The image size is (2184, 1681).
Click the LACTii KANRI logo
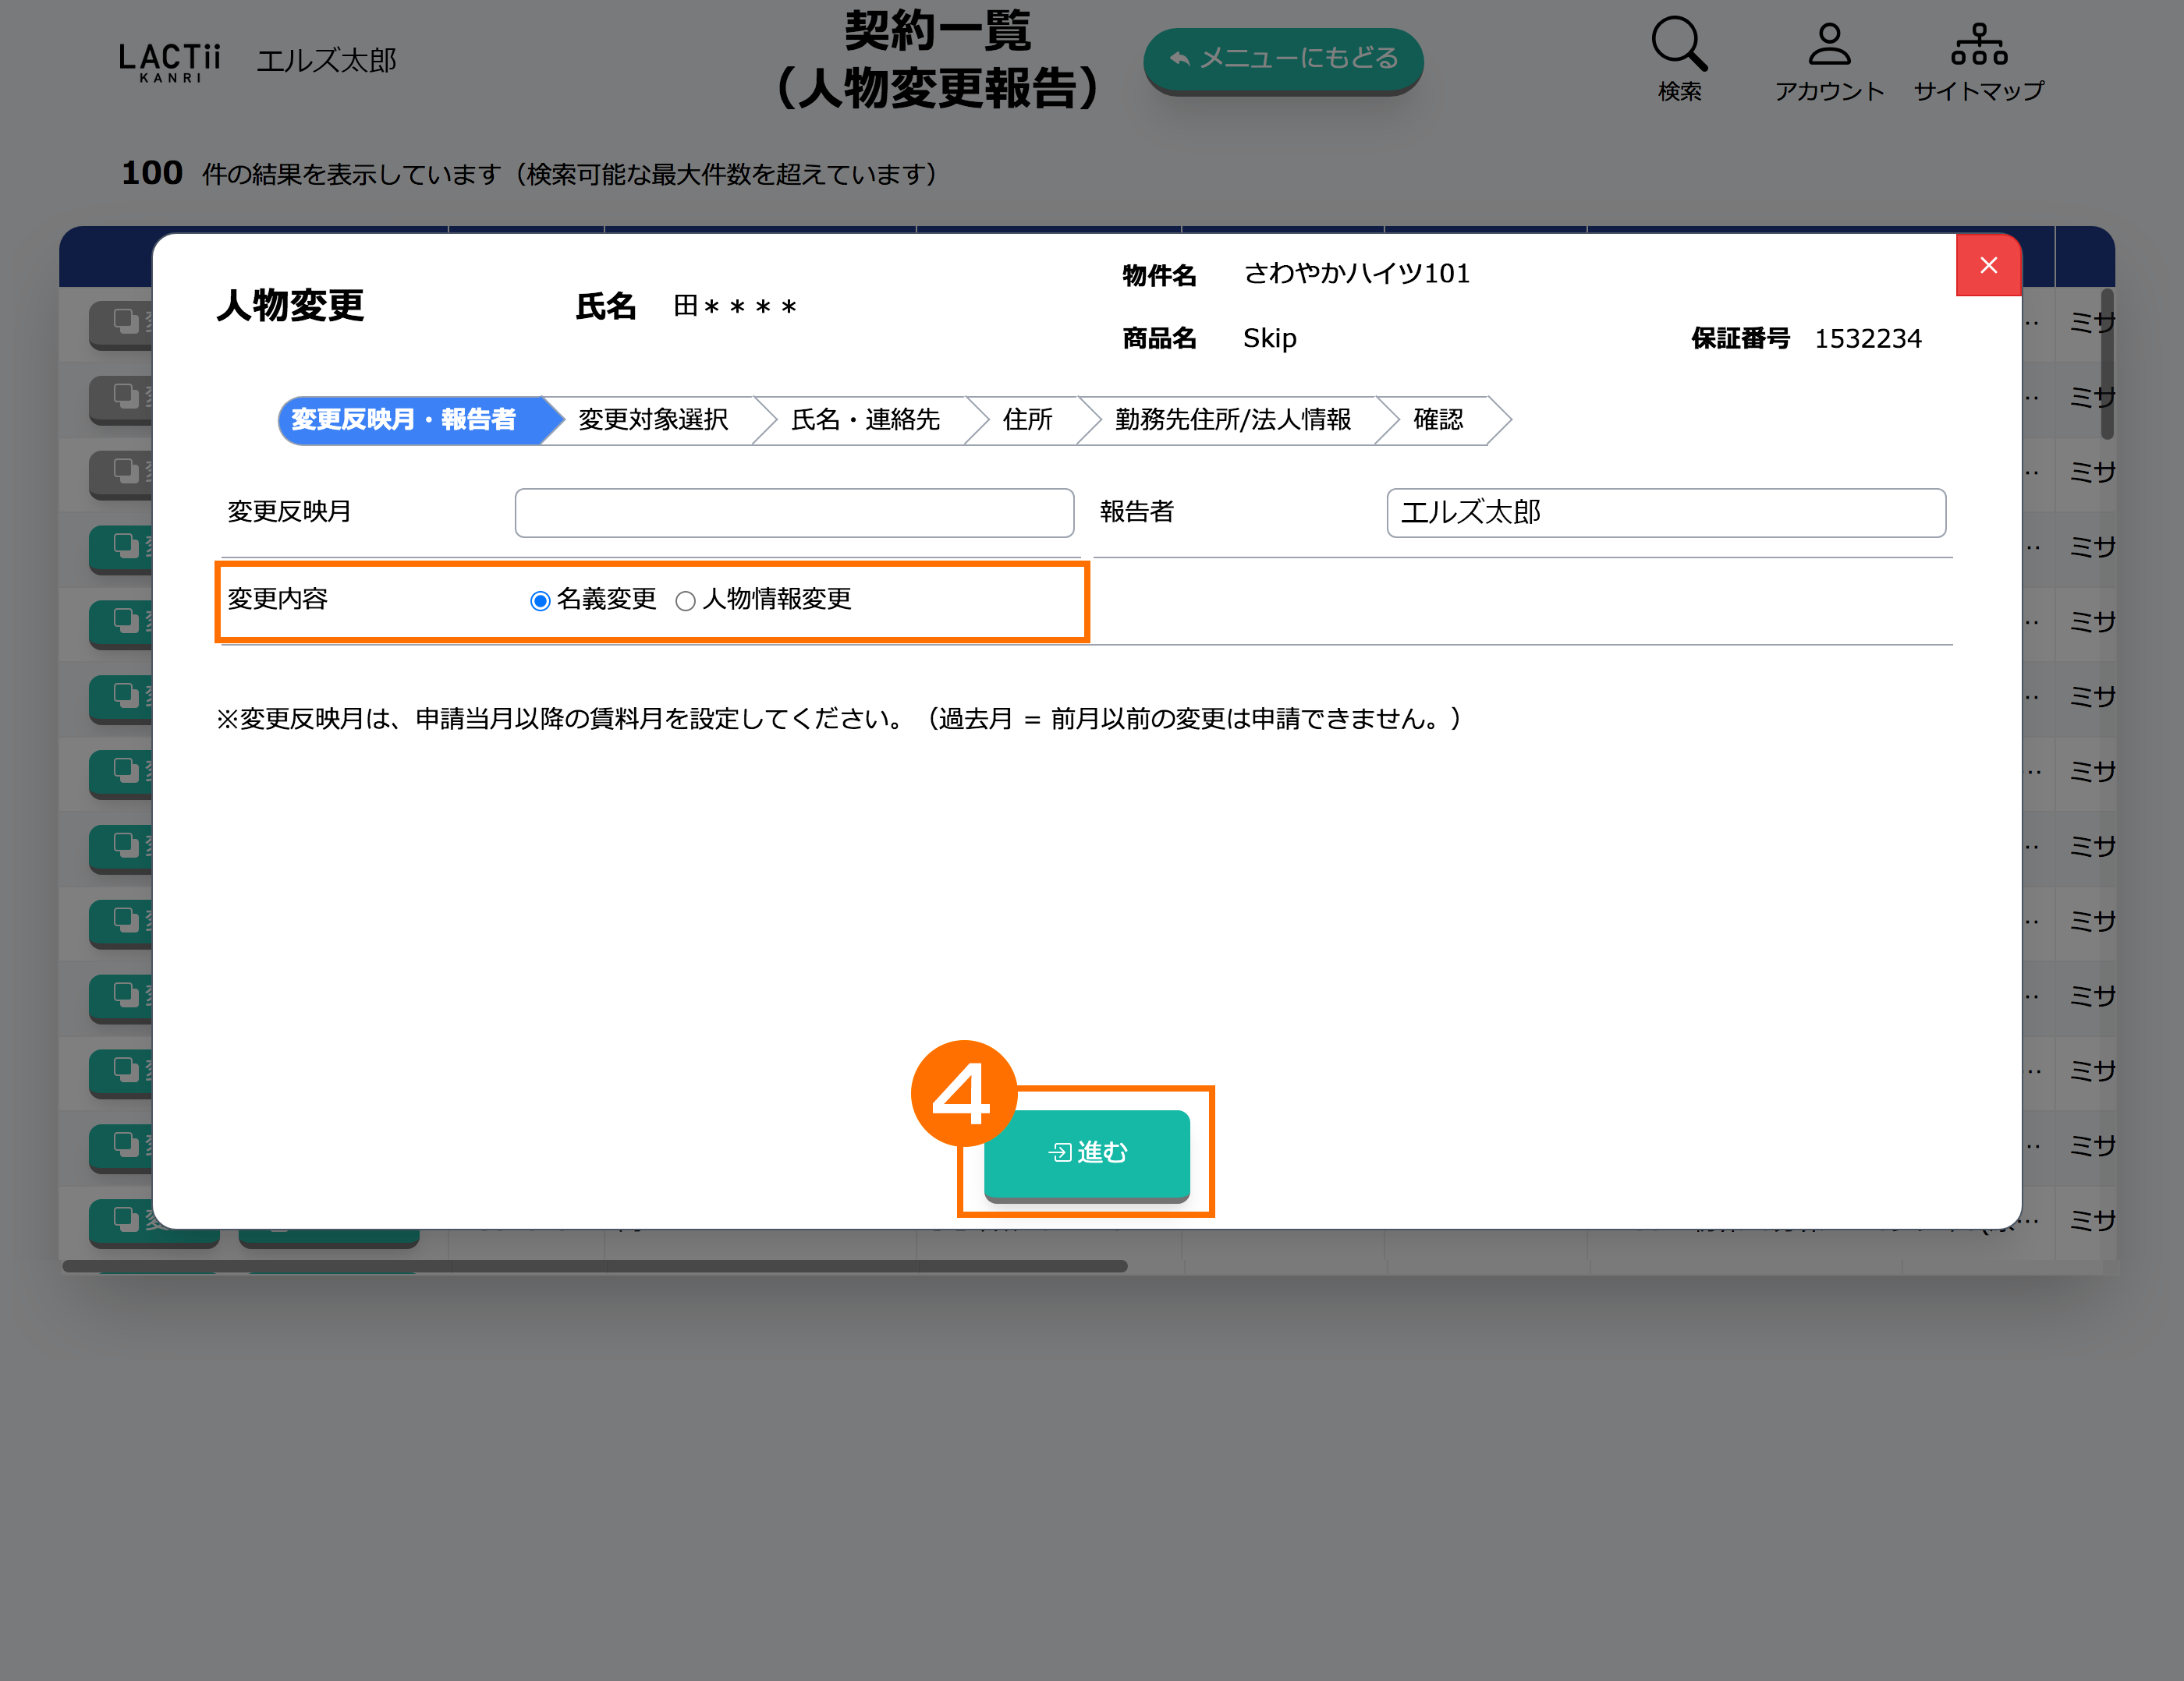(x=170, y=62)
